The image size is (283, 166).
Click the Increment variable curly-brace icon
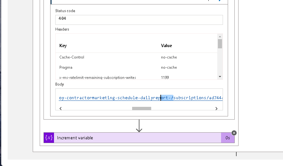(49, 138)
